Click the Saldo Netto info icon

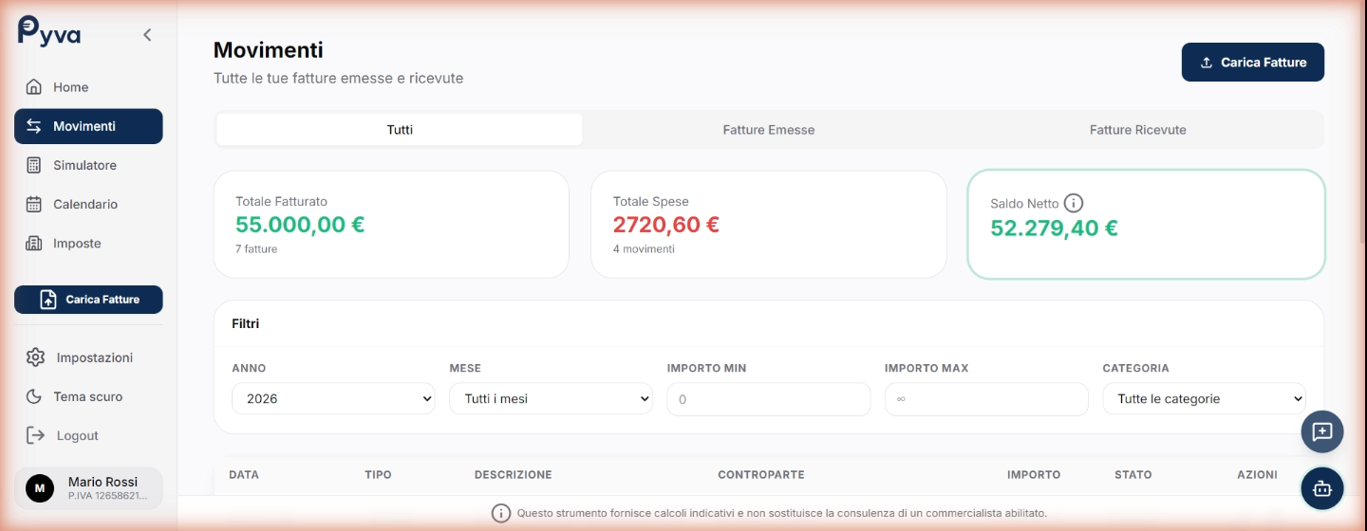click(1074, 203)
